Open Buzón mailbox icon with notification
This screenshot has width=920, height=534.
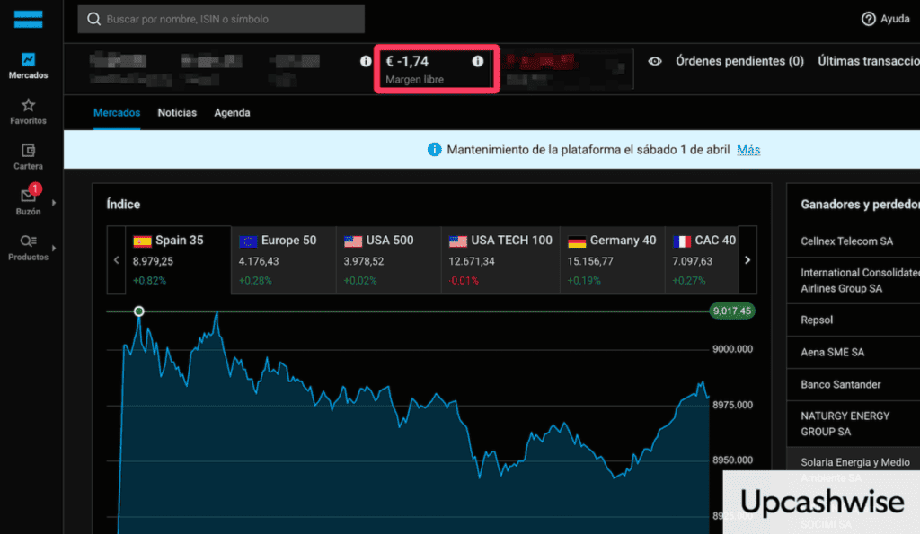28,195
